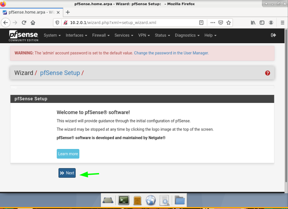The image size is (288, 209).
Task: Click the logout icon in navbar
Action: (273, 35)
